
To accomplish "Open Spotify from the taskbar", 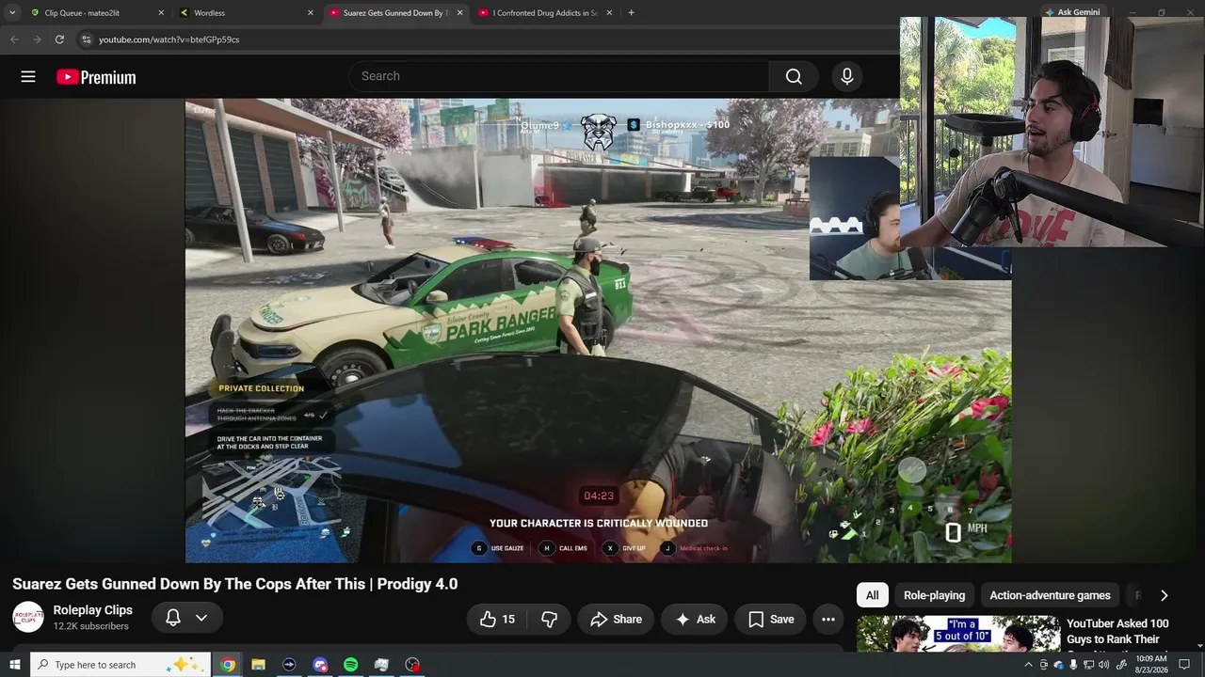I will 350,665.
